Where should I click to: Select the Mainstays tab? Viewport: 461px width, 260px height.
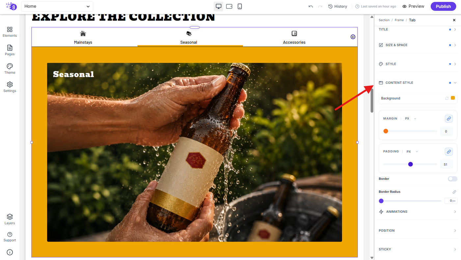[83, 37]
